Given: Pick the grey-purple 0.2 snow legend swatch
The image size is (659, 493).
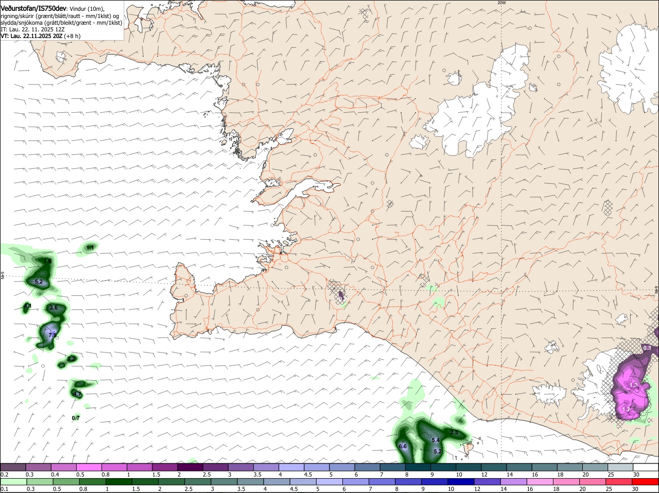Looking at the screenshot, I should click(x=13, y=467).
